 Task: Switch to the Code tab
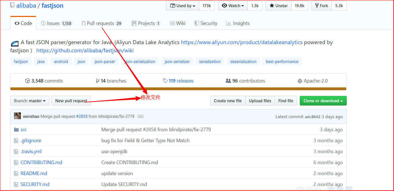23,23
